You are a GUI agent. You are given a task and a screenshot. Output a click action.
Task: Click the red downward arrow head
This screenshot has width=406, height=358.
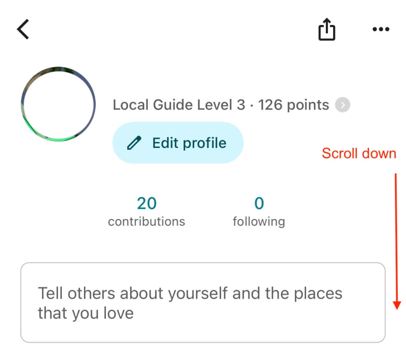tap(396, 305)
